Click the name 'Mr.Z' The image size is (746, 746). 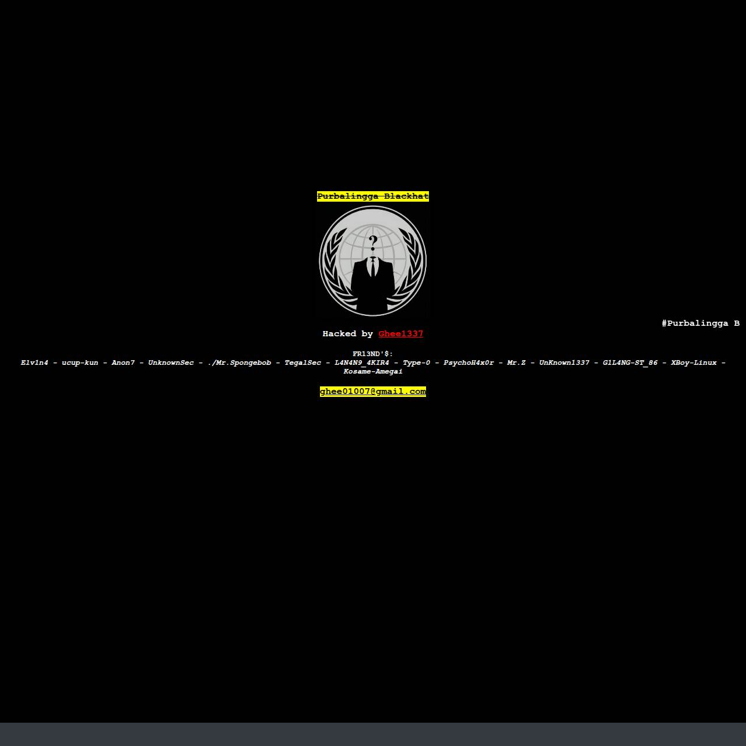(x=516, y=363)
